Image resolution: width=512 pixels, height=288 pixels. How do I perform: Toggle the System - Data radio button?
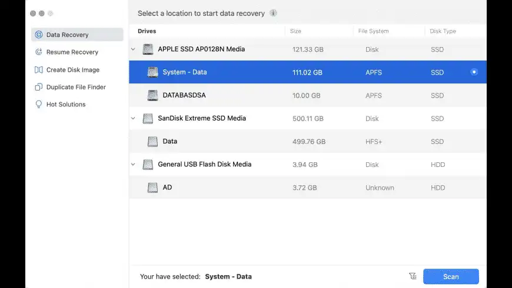[474, 72]
